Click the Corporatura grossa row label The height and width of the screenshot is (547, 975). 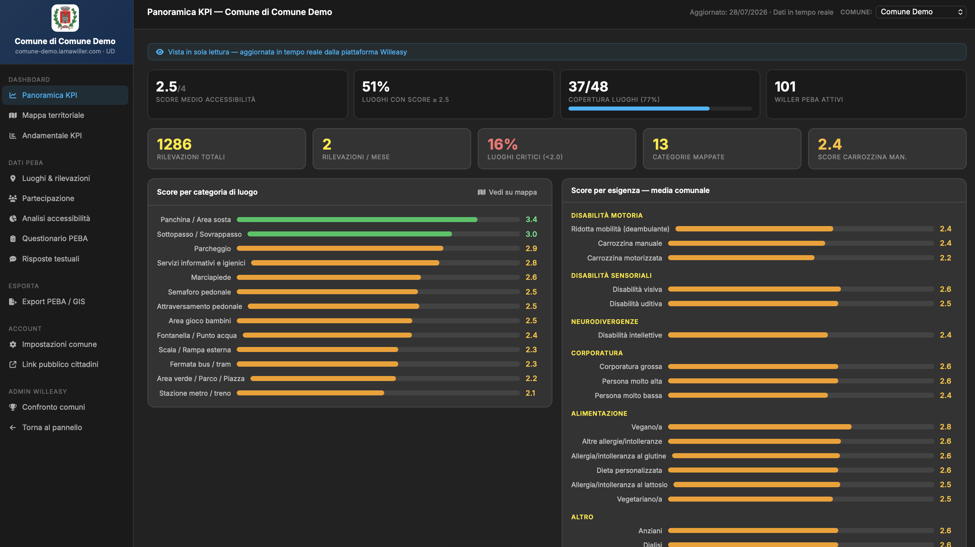pyautogui.click(x=631, y=366)
